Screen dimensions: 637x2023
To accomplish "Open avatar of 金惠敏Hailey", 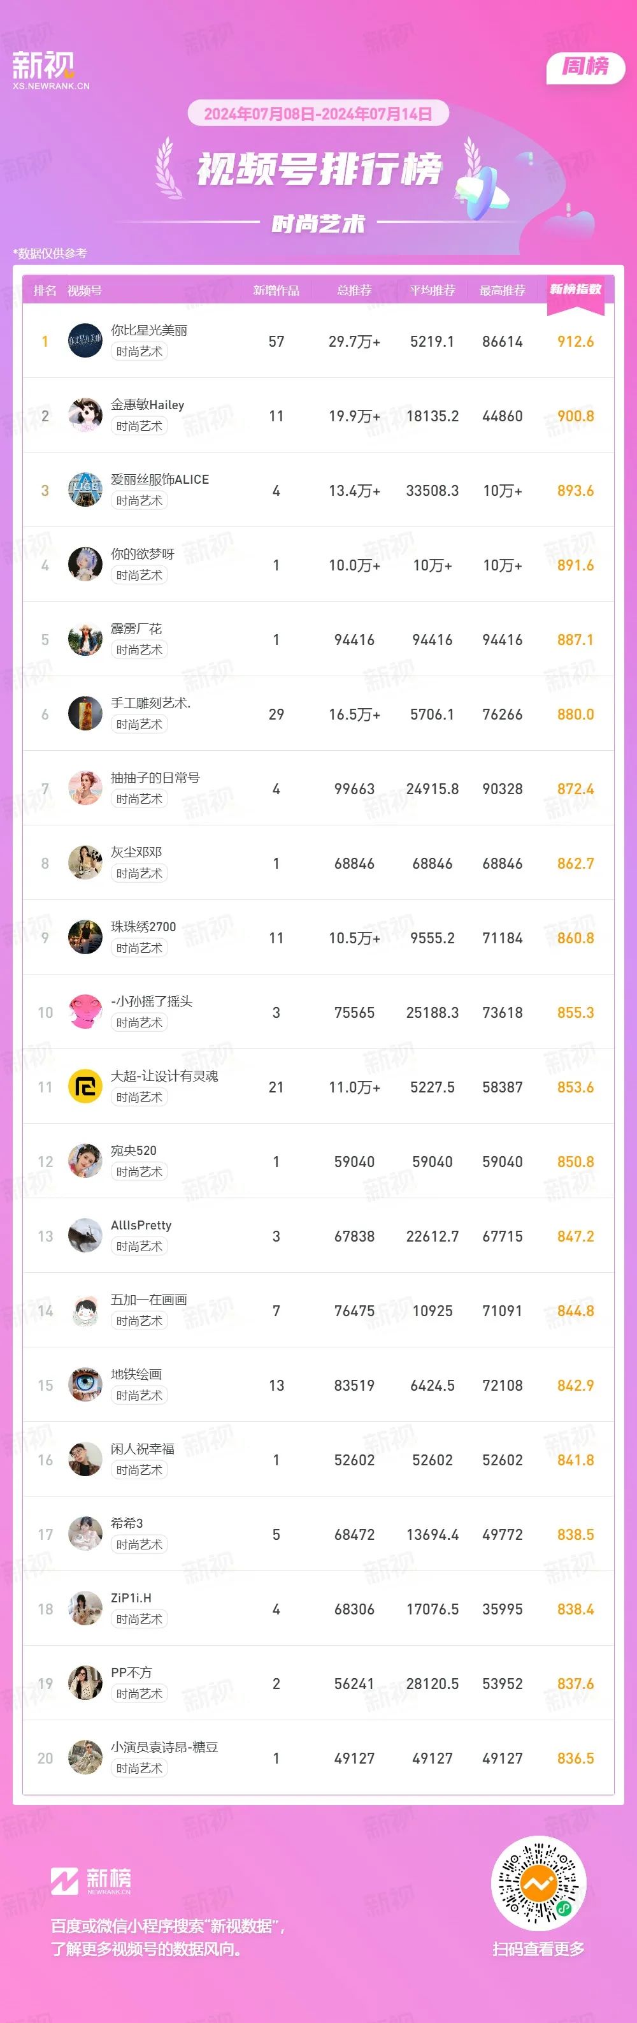I will 85,416.
